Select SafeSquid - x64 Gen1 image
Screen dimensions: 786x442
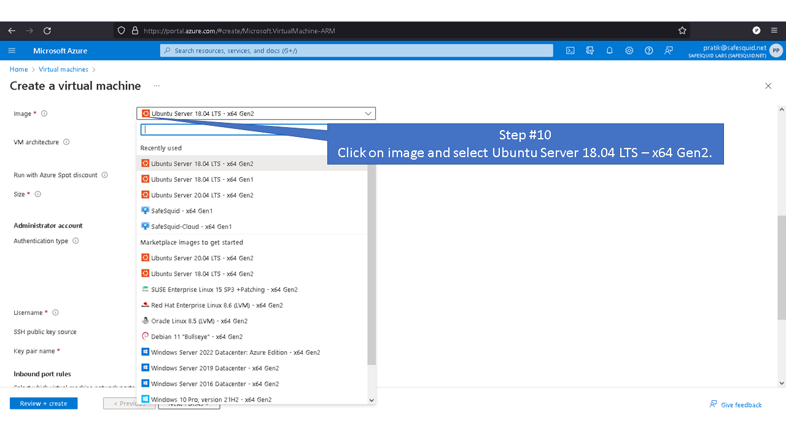tap(252, 211)
